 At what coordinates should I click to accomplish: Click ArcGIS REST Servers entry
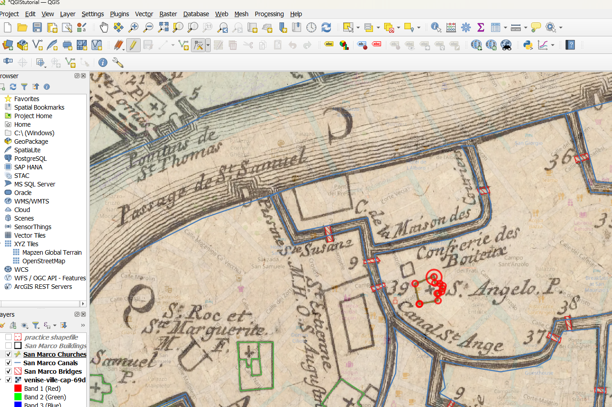tap(43, 287)
